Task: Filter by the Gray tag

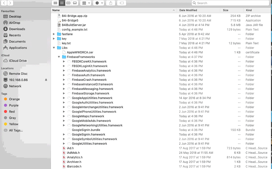Action: coord(12,118)
